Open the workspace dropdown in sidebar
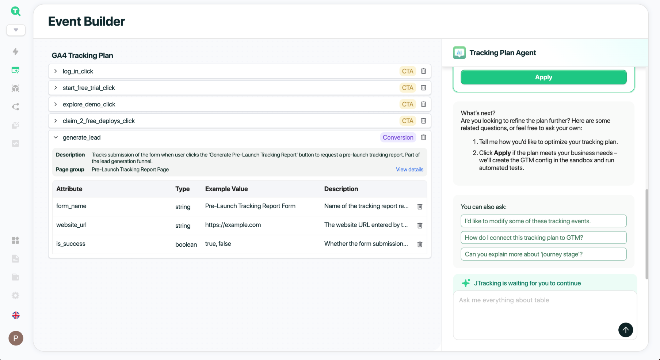This screenshot has height=360, width=660. 16,30
